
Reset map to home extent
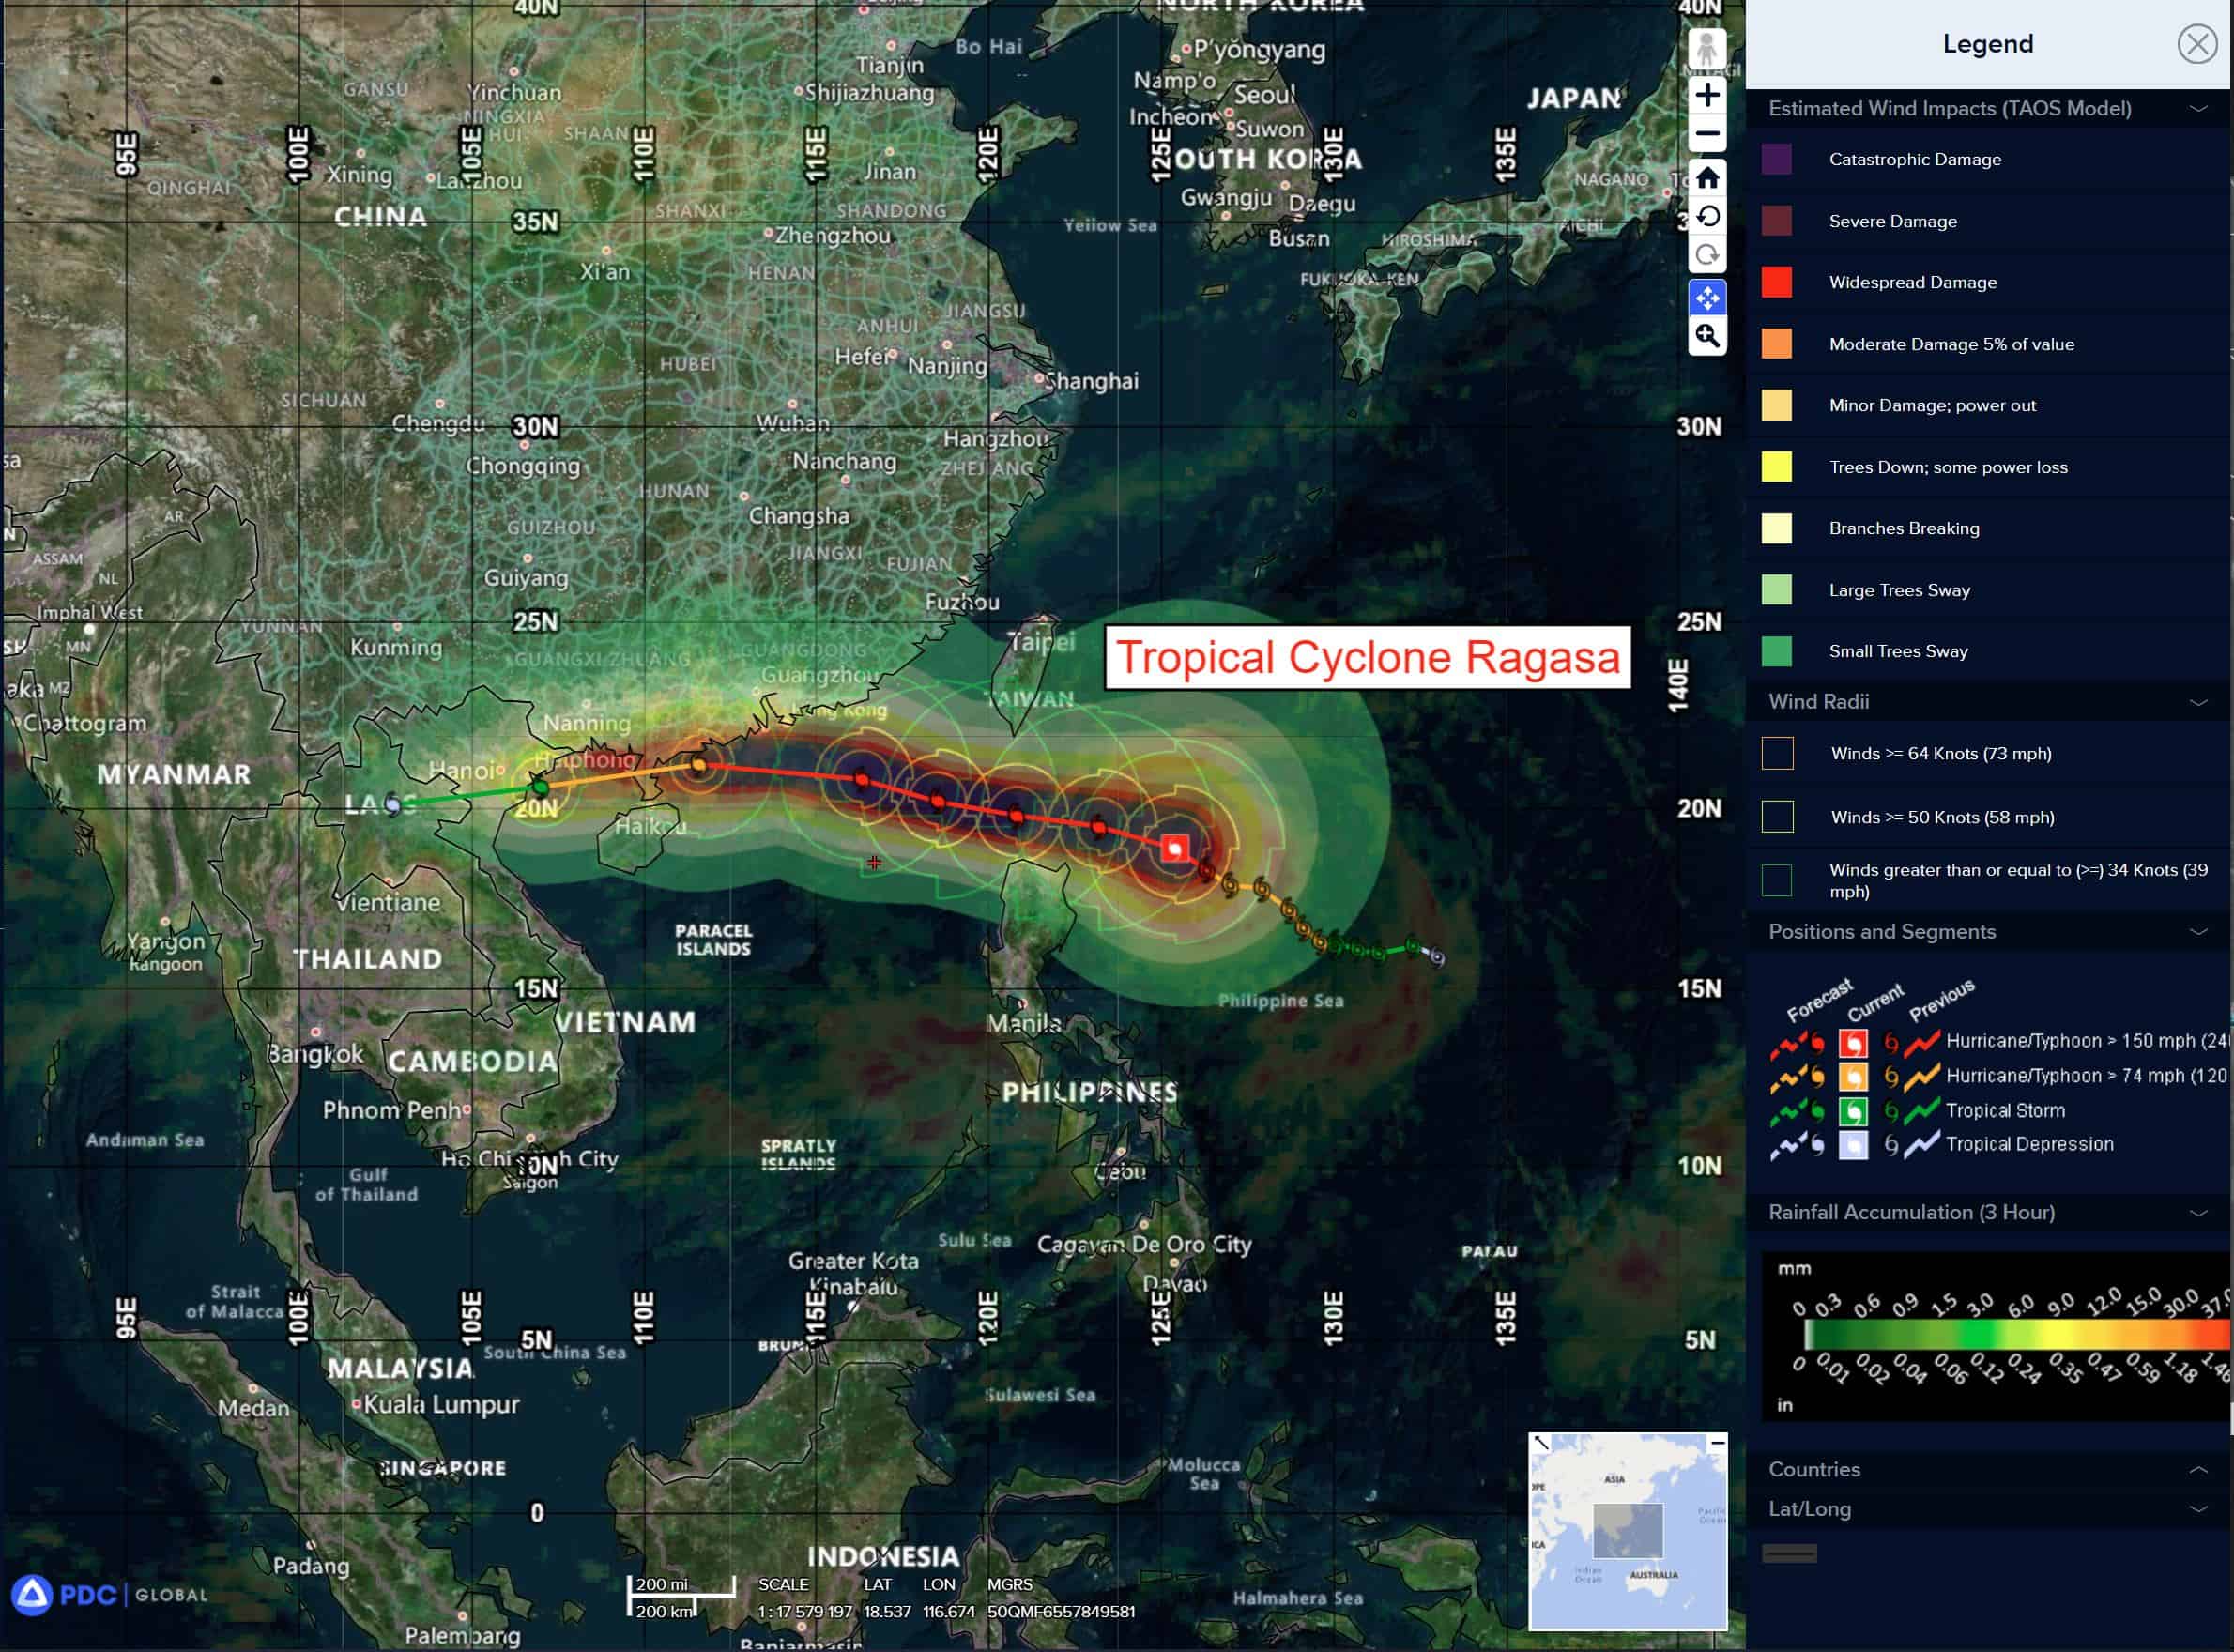1707,178
